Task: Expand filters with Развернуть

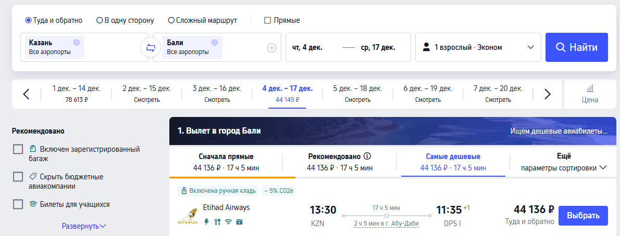Action: coord(83,226)
